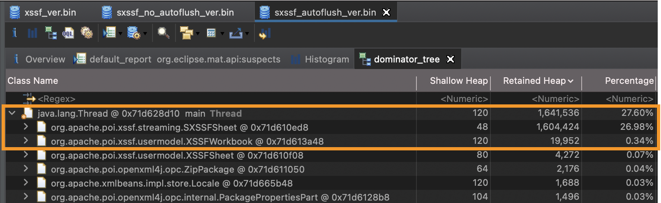
Task: Click the run expert report icon
Action: (x=109, y=33)
